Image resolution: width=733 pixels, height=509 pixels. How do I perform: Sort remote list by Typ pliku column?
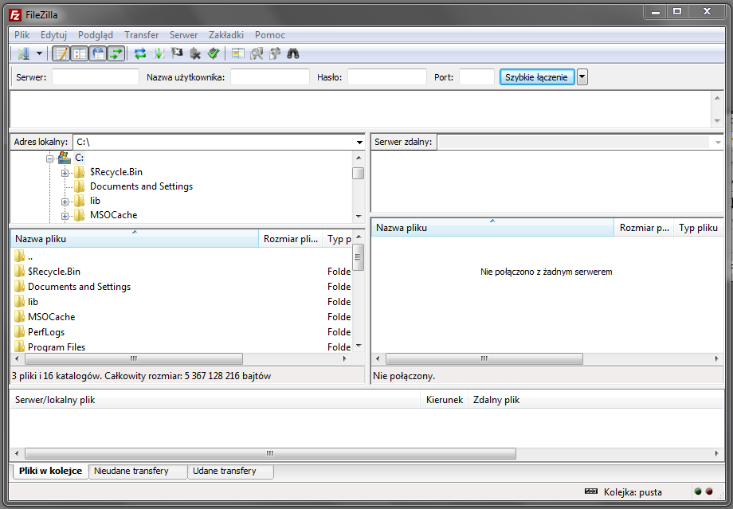coord(699,228)
